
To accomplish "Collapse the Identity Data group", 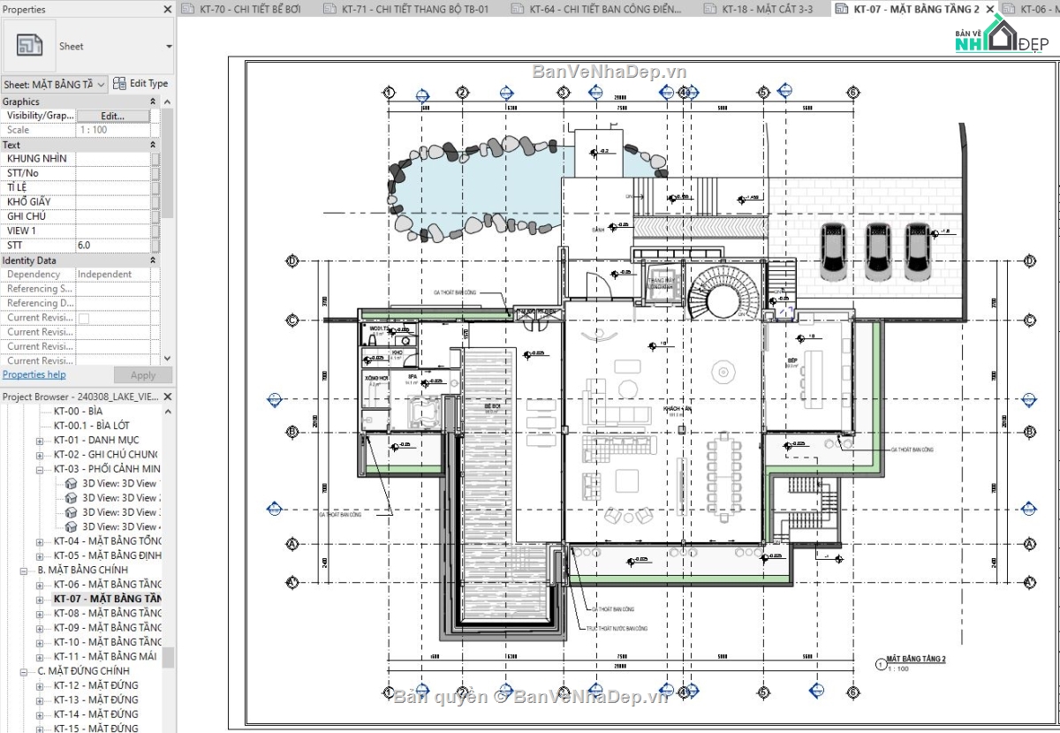I will pos(153,261).
